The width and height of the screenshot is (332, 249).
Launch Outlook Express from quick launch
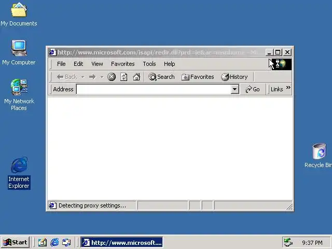pyautogui.click(x=66, y=242)
